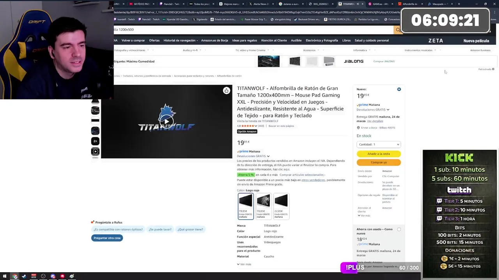This screenshot has height=280, width=499.
Task: Expand Ver más under product specs
Action: pos(244,264)
